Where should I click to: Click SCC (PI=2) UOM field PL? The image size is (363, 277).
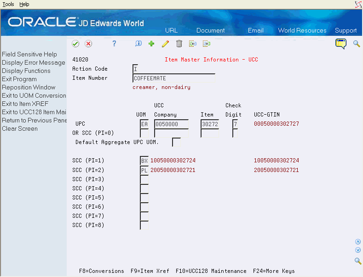(144, 170)
